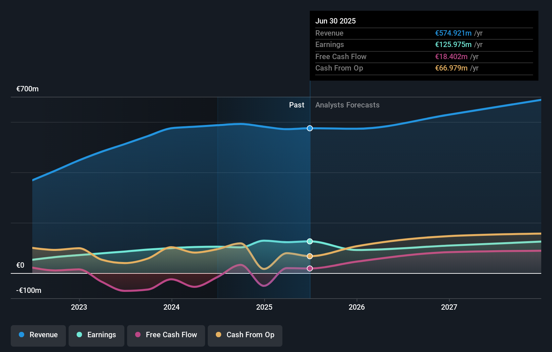This screenshot has width=552, height=352.
Task: Click the Past section label
Action: (x=297, y=105)
